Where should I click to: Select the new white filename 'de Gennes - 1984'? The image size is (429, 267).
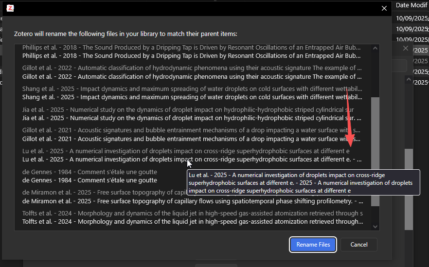(x=89, y=180)
